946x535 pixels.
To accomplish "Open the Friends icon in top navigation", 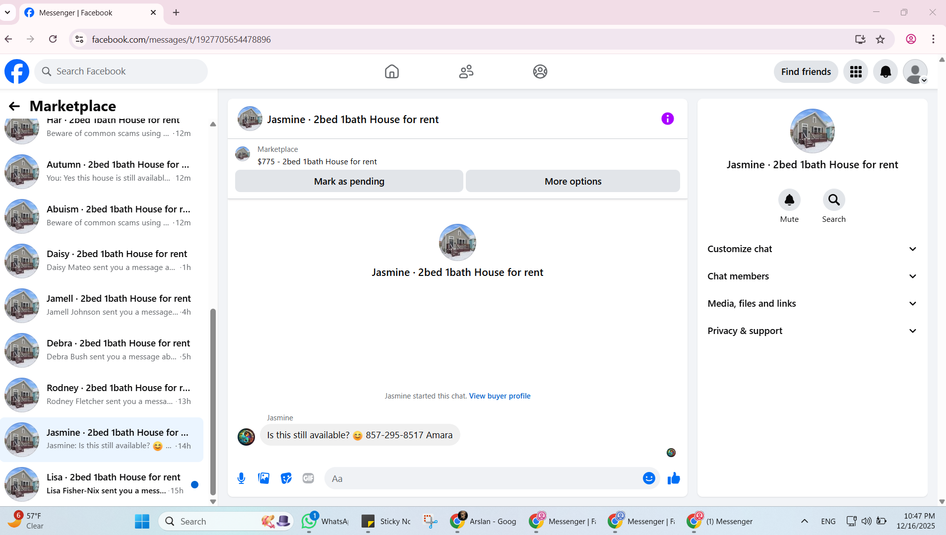I will [x=466, y=71].
